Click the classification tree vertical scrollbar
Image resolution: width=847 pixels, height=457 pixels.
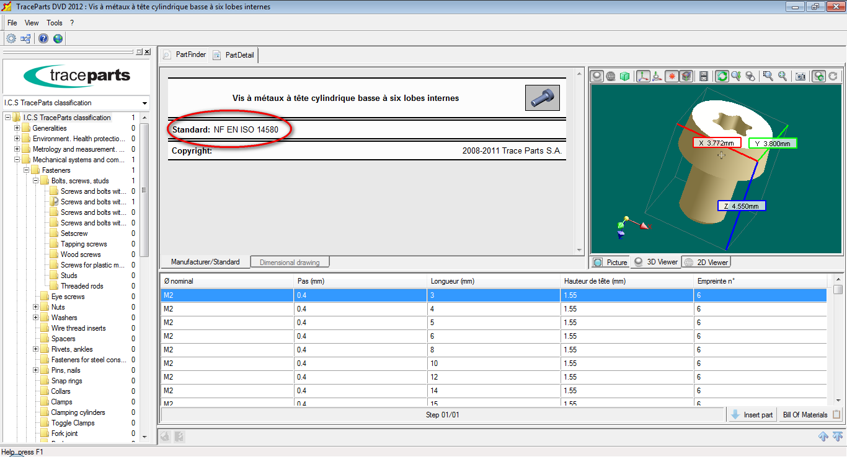click(x=144, y=278)
